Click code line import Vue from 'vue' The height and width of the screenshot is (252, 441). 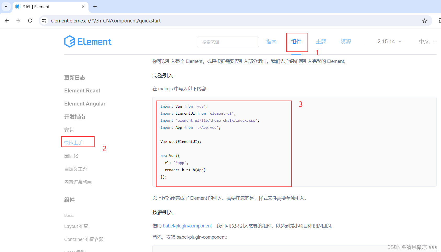click(184, 106)
